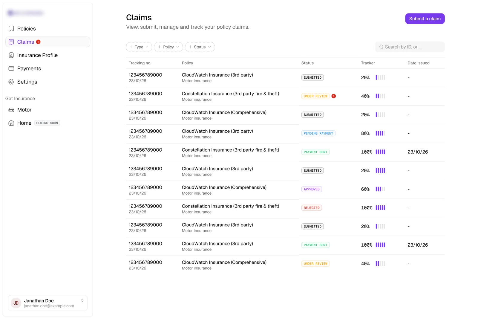478x319 pixels.
Task: Click the APPROVED row 60% text
Action: [x=365, y=189]
